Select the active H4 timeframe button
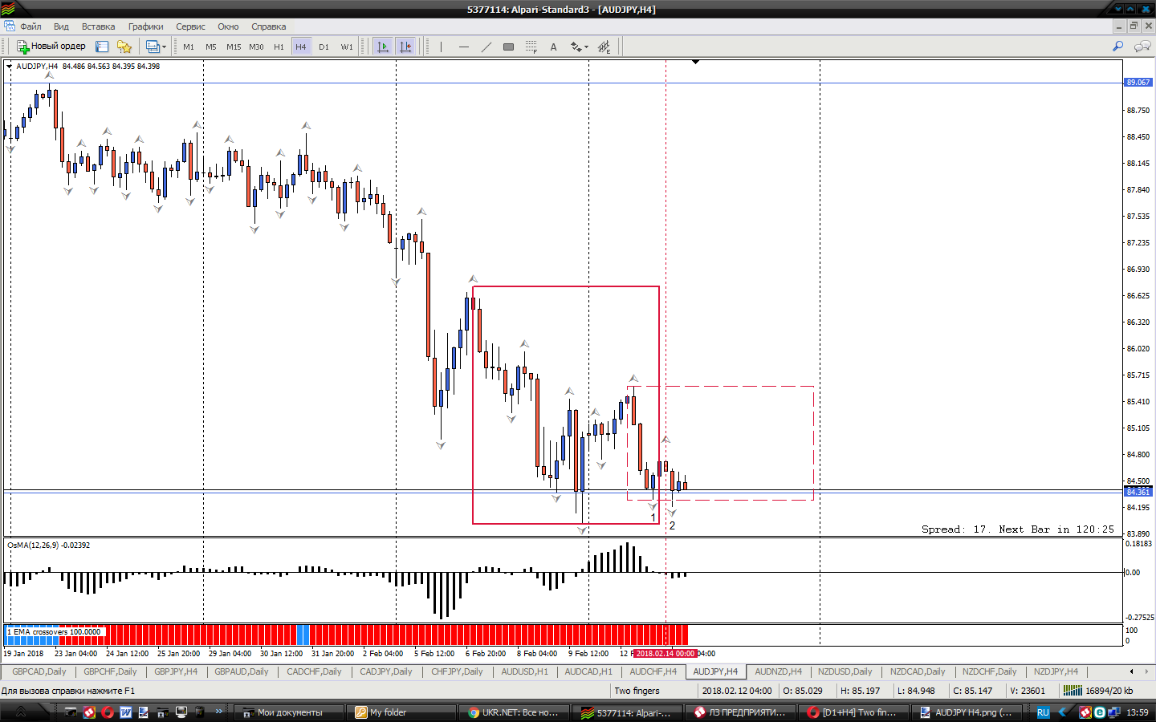 click(301, 47)
